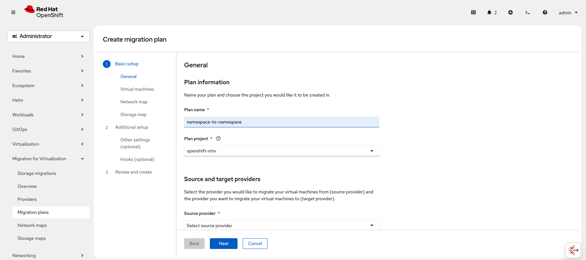Click the plus quick create icon

coord(511,12)
